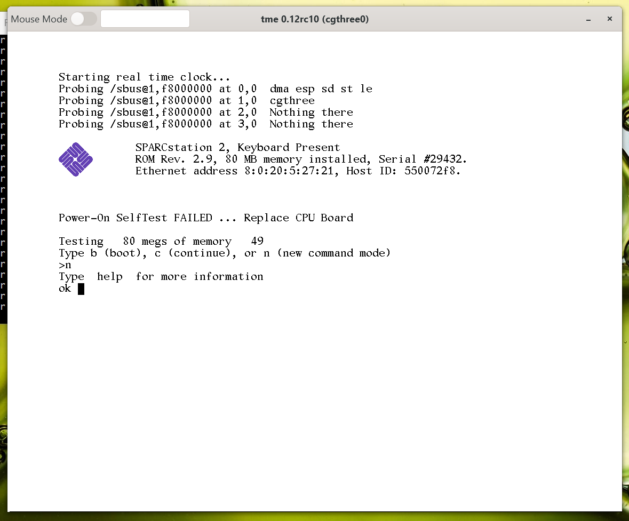
Task: Click the 'Ethernet address 8:0:20:5:27:21' line
Action: (298, 171)
